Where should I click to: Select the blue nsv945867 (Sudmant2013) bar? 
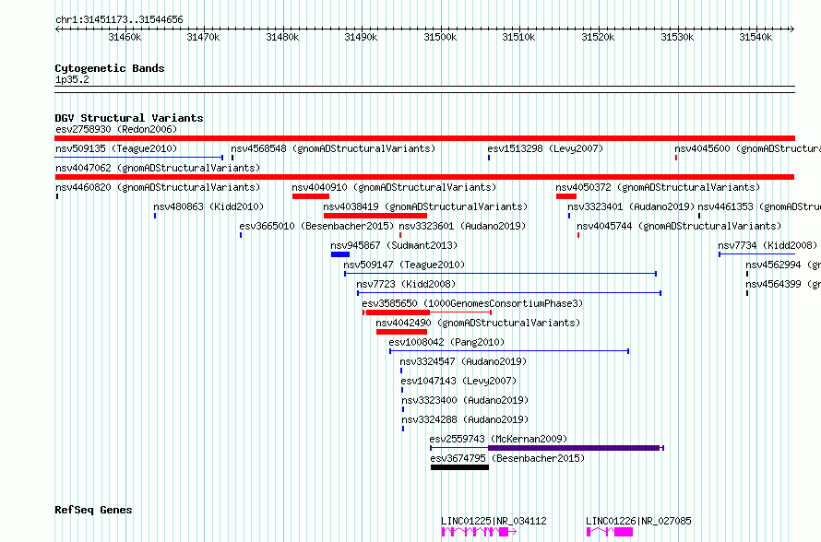pyautogui.click(x=340, y=254)
